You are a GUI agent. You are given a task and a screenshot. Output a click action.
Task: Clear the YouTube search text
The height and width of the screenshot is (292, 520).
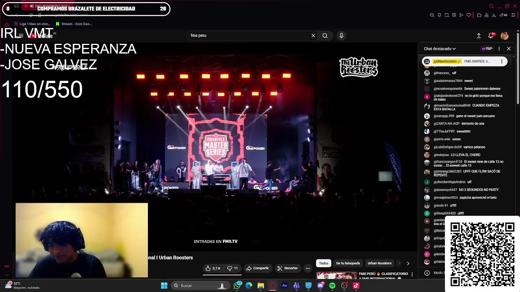313,36
